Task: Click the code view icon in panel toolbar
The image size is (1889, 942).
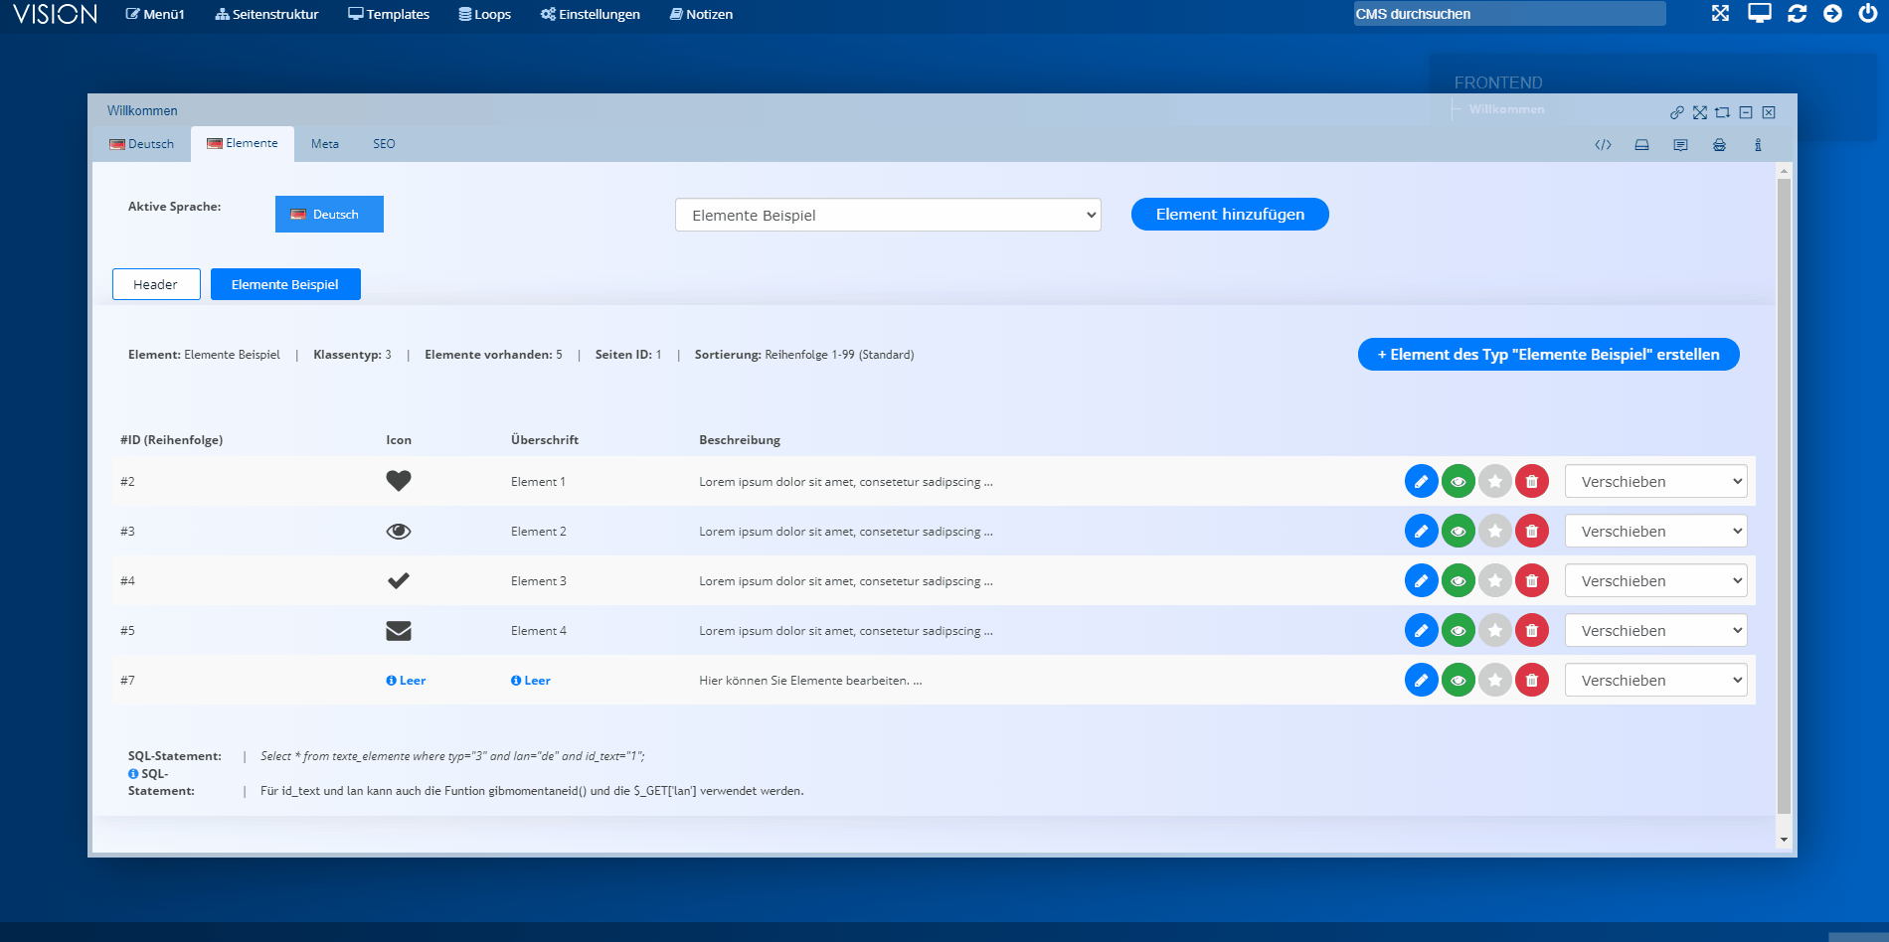Action: [x=1603, y=145]
